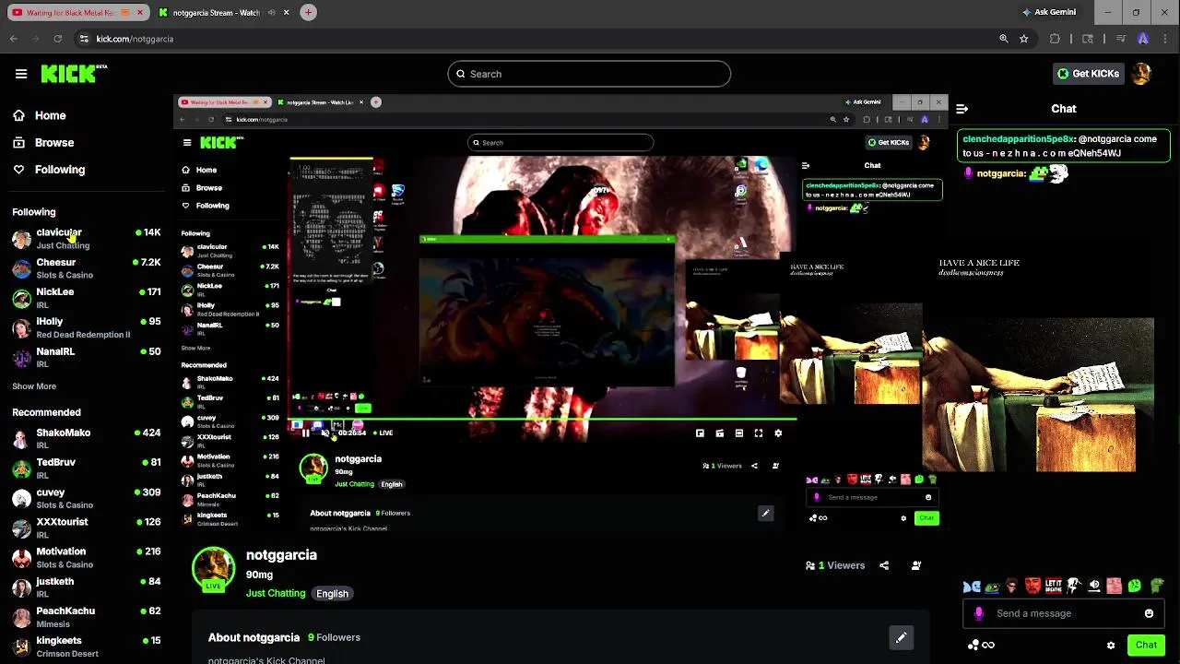Viewport: 1180px width, 664px height.
Task: Insert the sunglasses man emote
Action: point(1012,586)
